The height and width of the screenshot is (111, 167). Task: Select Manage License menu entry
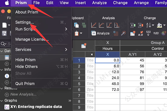click(x=32, y=39)
